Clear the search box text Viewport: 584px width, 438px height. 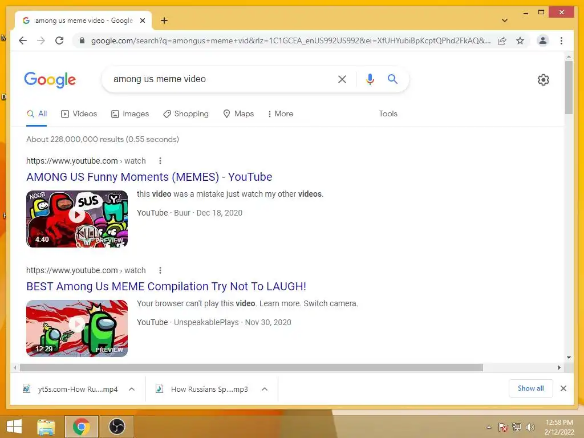point(342,79)
